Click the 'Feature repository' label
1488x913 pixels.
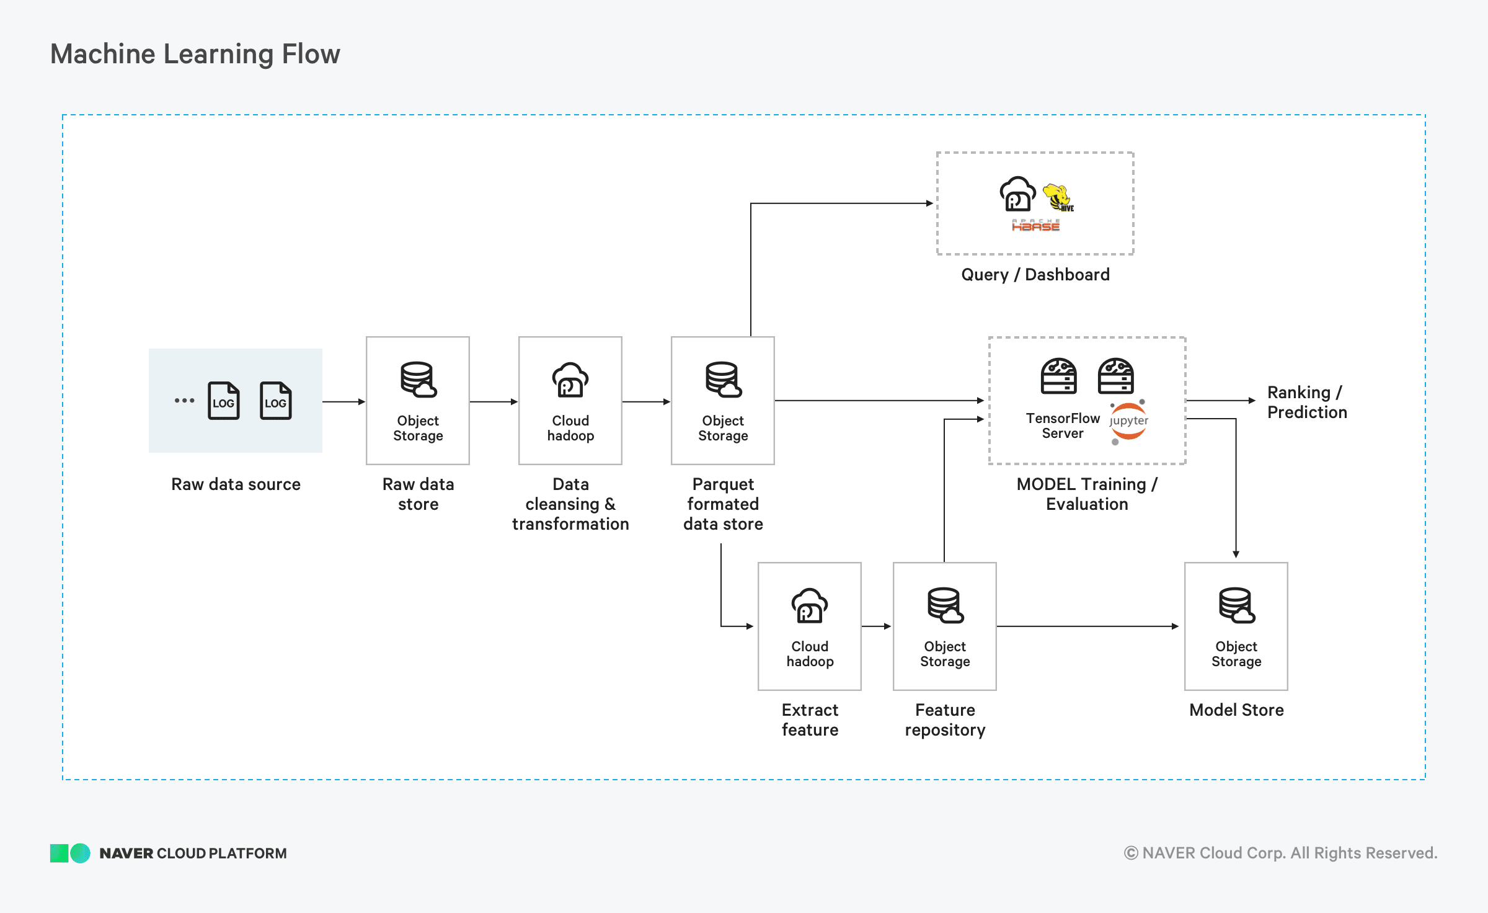[945, 720]
